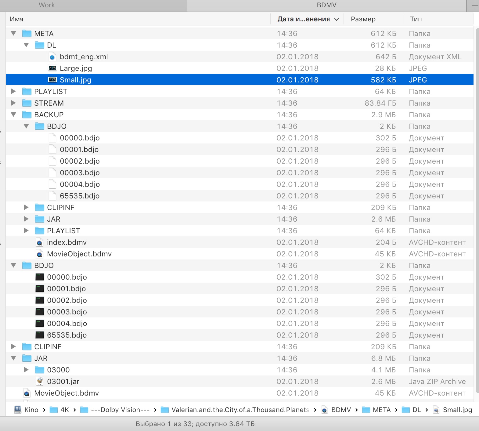This screenshot has height=431, width=479.
Task: Collapse the BACKUP folder tree
Action: pos(13,115)
